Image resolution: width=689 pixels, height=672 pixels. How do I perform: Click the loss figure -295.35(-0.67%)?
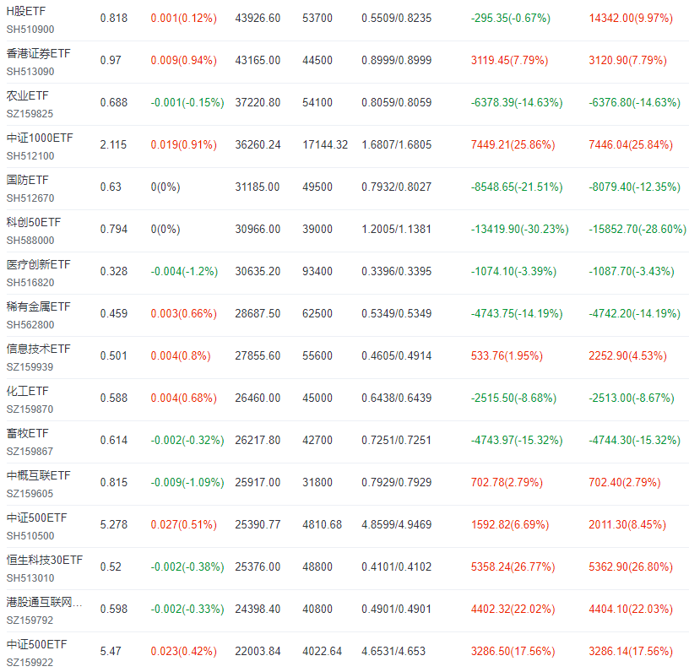point(511,18)
